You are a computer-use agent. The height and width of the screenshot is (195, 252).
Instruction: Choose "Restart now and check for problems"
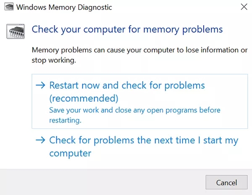127,86
